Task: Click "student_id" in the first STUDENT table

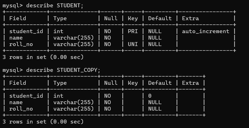Action: [26, 31]
